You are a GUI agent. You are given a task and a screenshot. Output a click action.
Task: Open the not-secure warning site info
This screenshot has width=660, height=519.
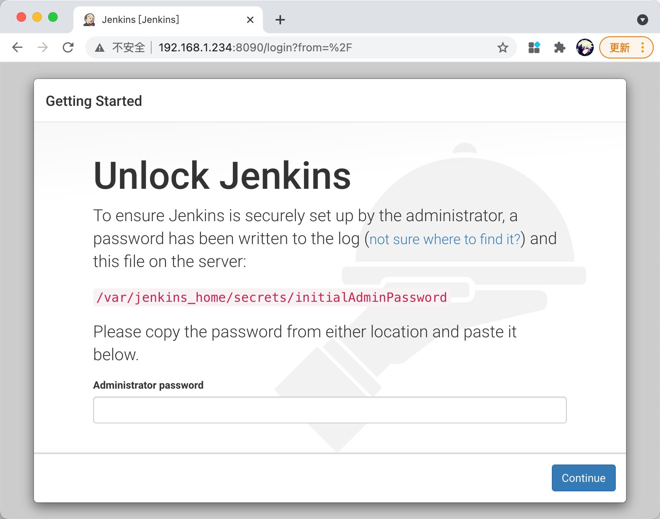[120, 48]
